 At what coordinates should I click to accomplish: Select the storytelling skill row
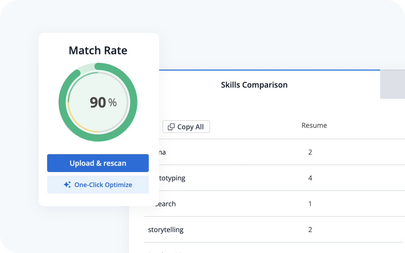166,230
